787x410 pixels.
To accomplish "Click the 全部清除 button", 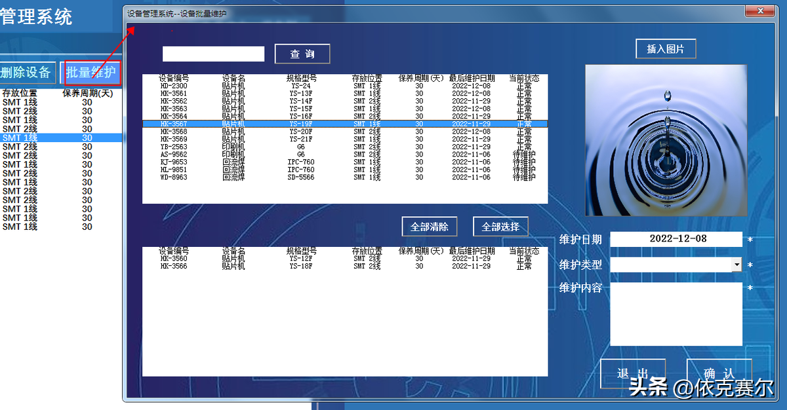I will click(x=430, y=227).
